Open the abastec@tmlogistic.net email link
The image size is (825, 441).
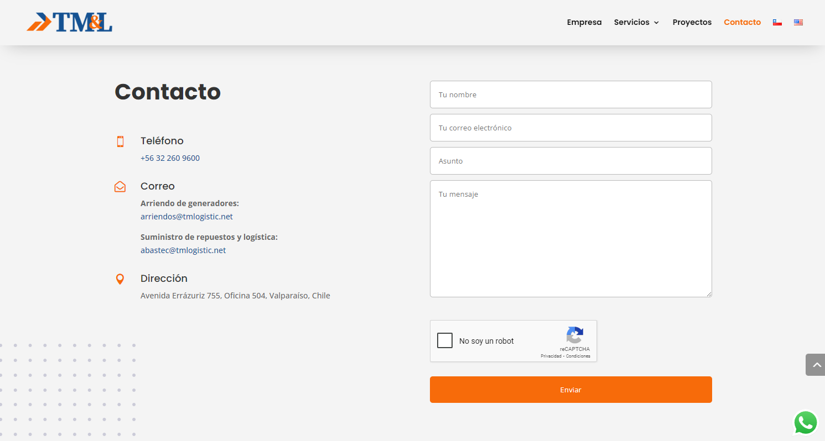click(183, 250)
